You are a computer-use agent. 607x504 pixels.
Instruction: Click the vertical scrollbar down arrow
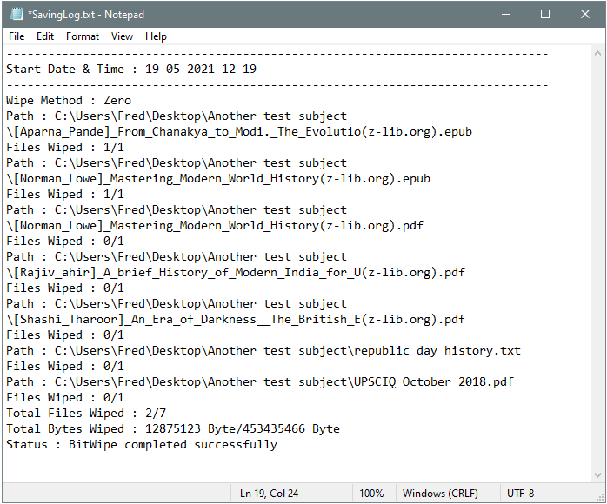[x=597, y=474]
